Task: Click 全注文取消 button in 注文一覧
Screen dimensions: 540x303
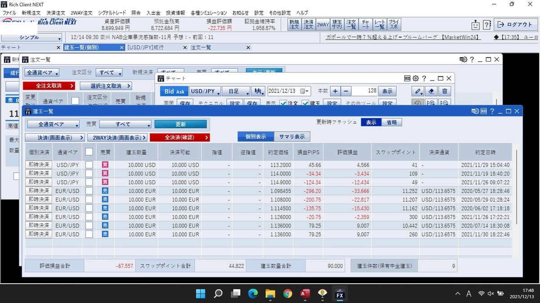Action: coord(49,86)
